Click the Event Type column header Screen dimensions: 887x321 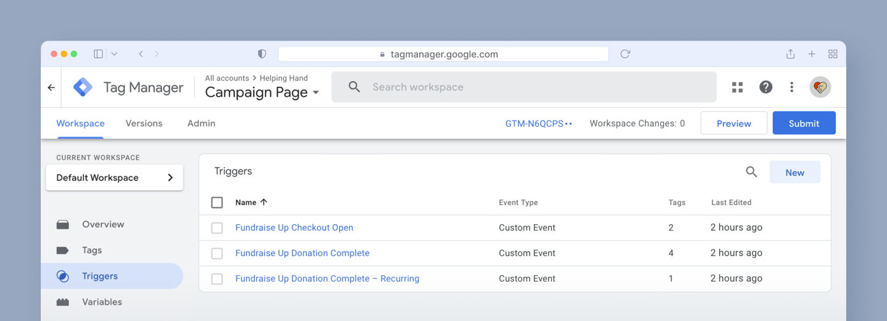click(518, 203)
